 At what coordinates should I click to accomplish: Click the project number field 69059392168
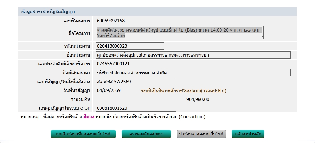119,21
